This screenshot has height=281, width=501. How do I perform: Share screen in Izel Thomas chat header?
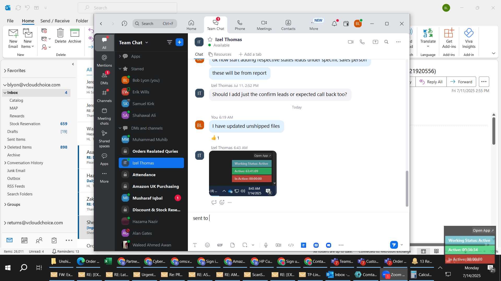tap(375, 42)
